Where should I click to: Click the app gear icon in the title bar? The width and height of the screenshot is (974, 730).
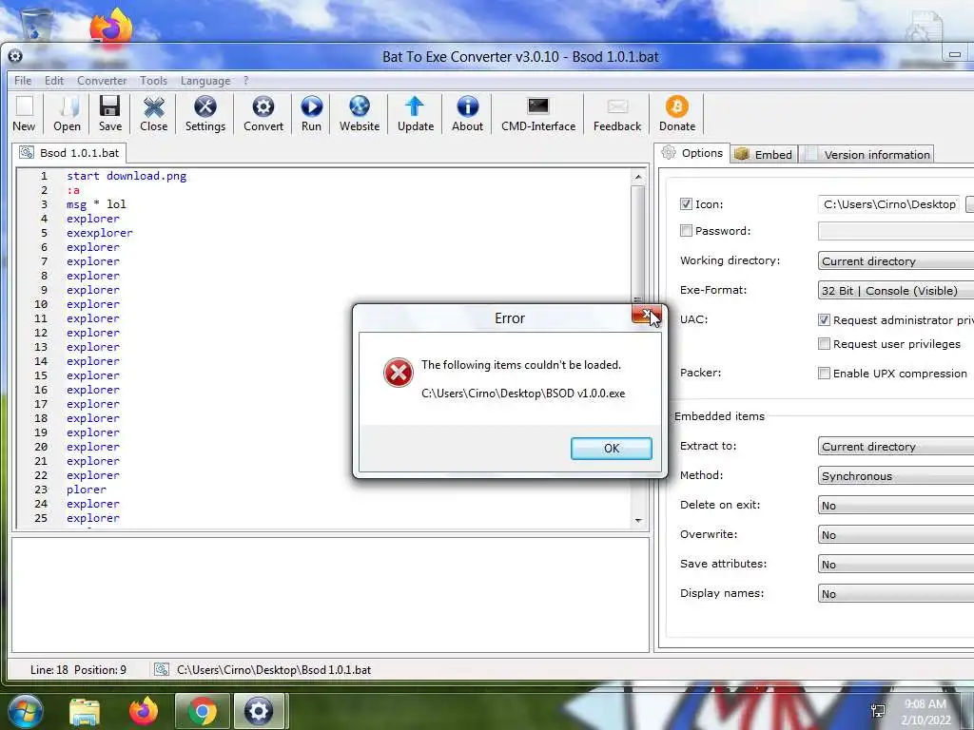coord(15,56)
